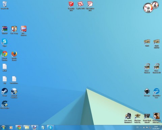Switch to Google Chrome on the taskbar
Screen dimensions: 162x130
click(x=19, y=128)
